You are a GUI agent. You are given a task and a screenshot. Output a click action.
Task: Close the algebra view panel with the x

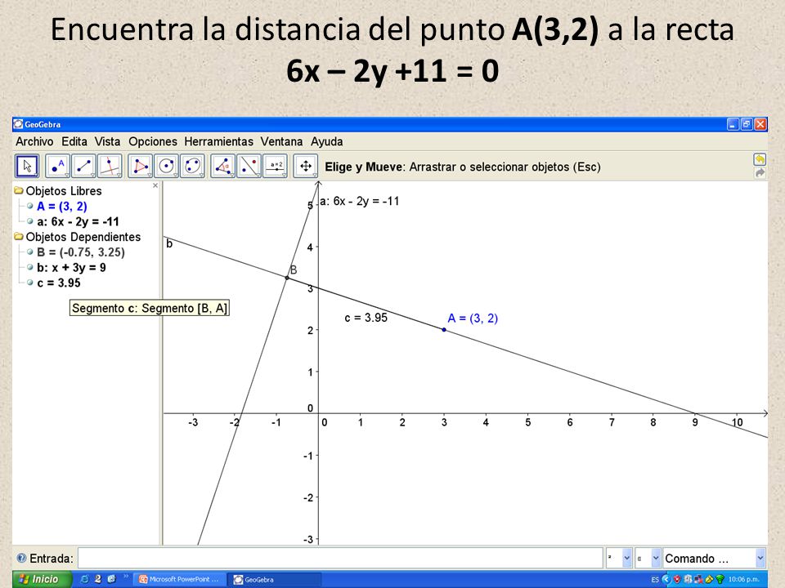pyautogui.click(x=155, y=185)
